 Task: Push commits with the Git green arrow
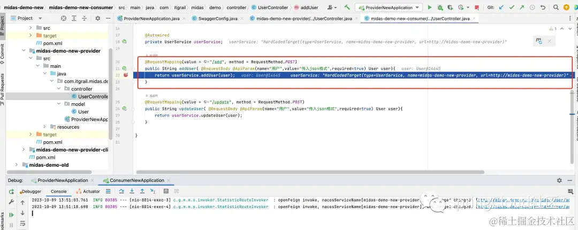point(522,7)
